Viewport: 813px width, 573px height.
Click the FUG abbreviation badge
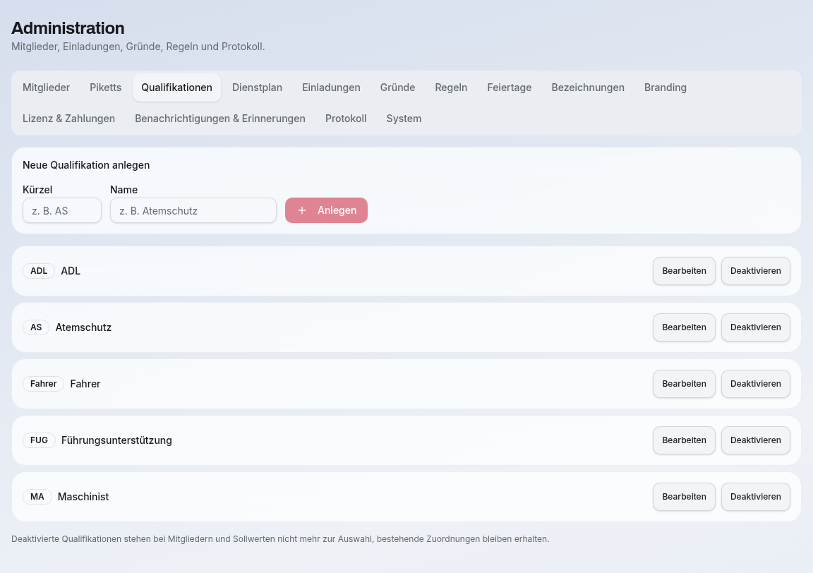tap(39, 441)
